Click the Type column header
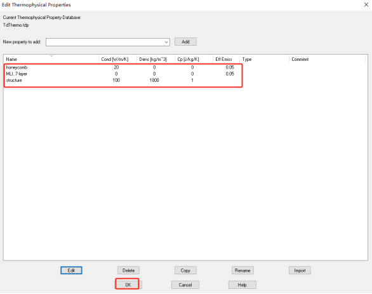The height and width of the screenshot is (294, 372). (x=264, y=59)
